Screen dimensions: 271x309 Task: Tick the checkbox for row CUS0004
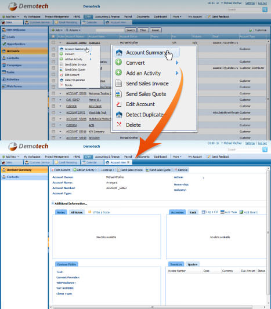(x=53, y=125)
